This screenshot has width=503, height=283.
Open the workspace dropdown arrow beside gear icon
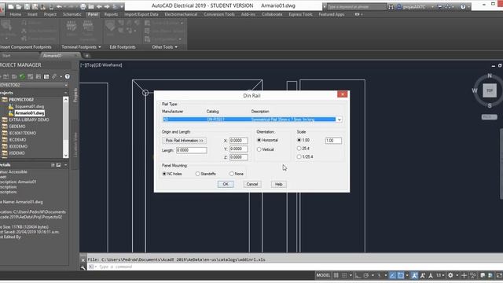click(457, 275)
